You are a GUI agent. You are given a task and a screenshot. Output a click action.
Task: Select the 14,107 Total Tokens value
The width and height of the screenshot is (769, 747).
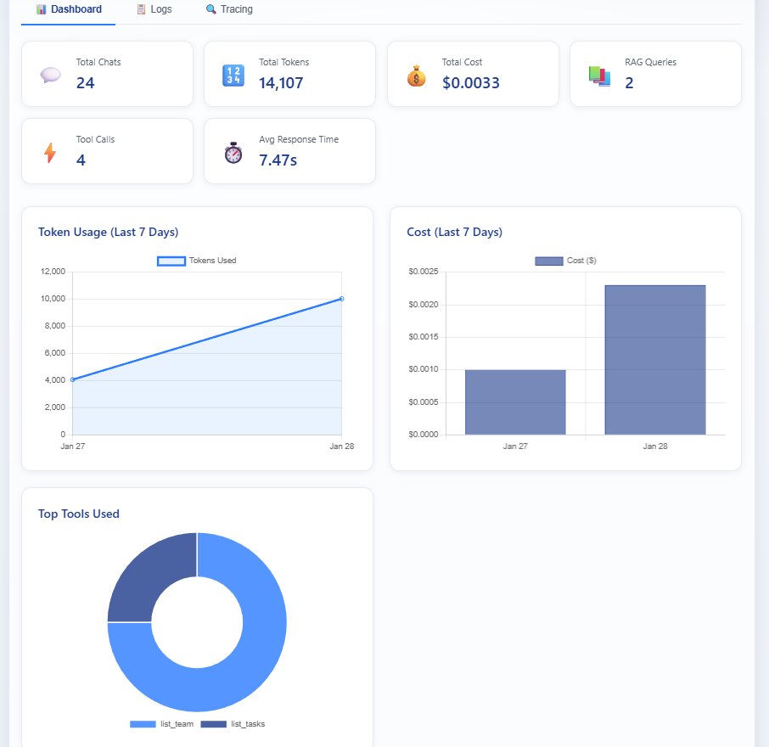click(281, 83)
